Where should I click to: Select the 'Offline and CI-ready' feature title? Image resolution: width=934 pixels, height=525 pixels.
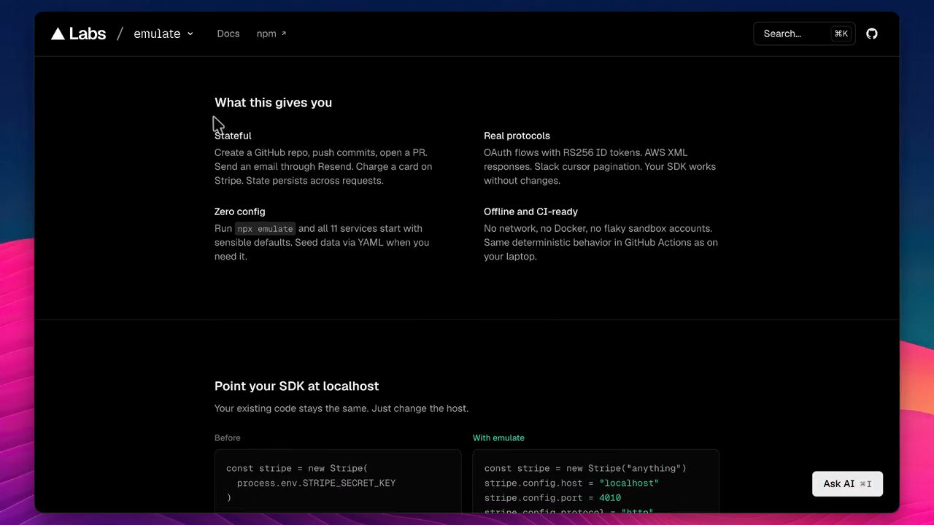click(530, 211)
